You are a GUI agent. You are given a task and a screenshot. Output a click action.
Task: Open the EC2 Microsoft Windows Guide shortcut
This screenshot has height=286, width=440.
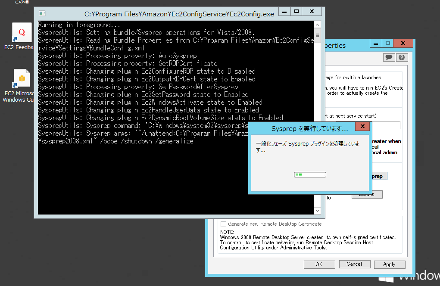22,78
